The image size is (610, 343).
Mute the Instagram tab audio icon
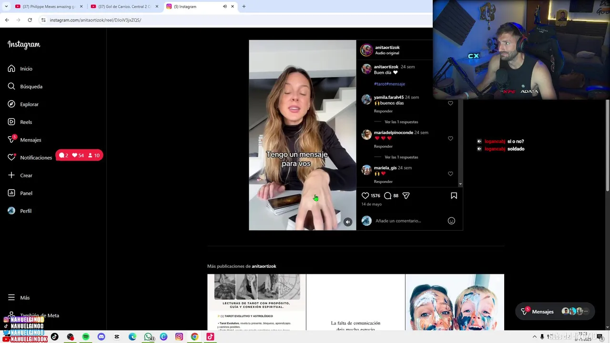pyautogui.click(x=225, y=7)
